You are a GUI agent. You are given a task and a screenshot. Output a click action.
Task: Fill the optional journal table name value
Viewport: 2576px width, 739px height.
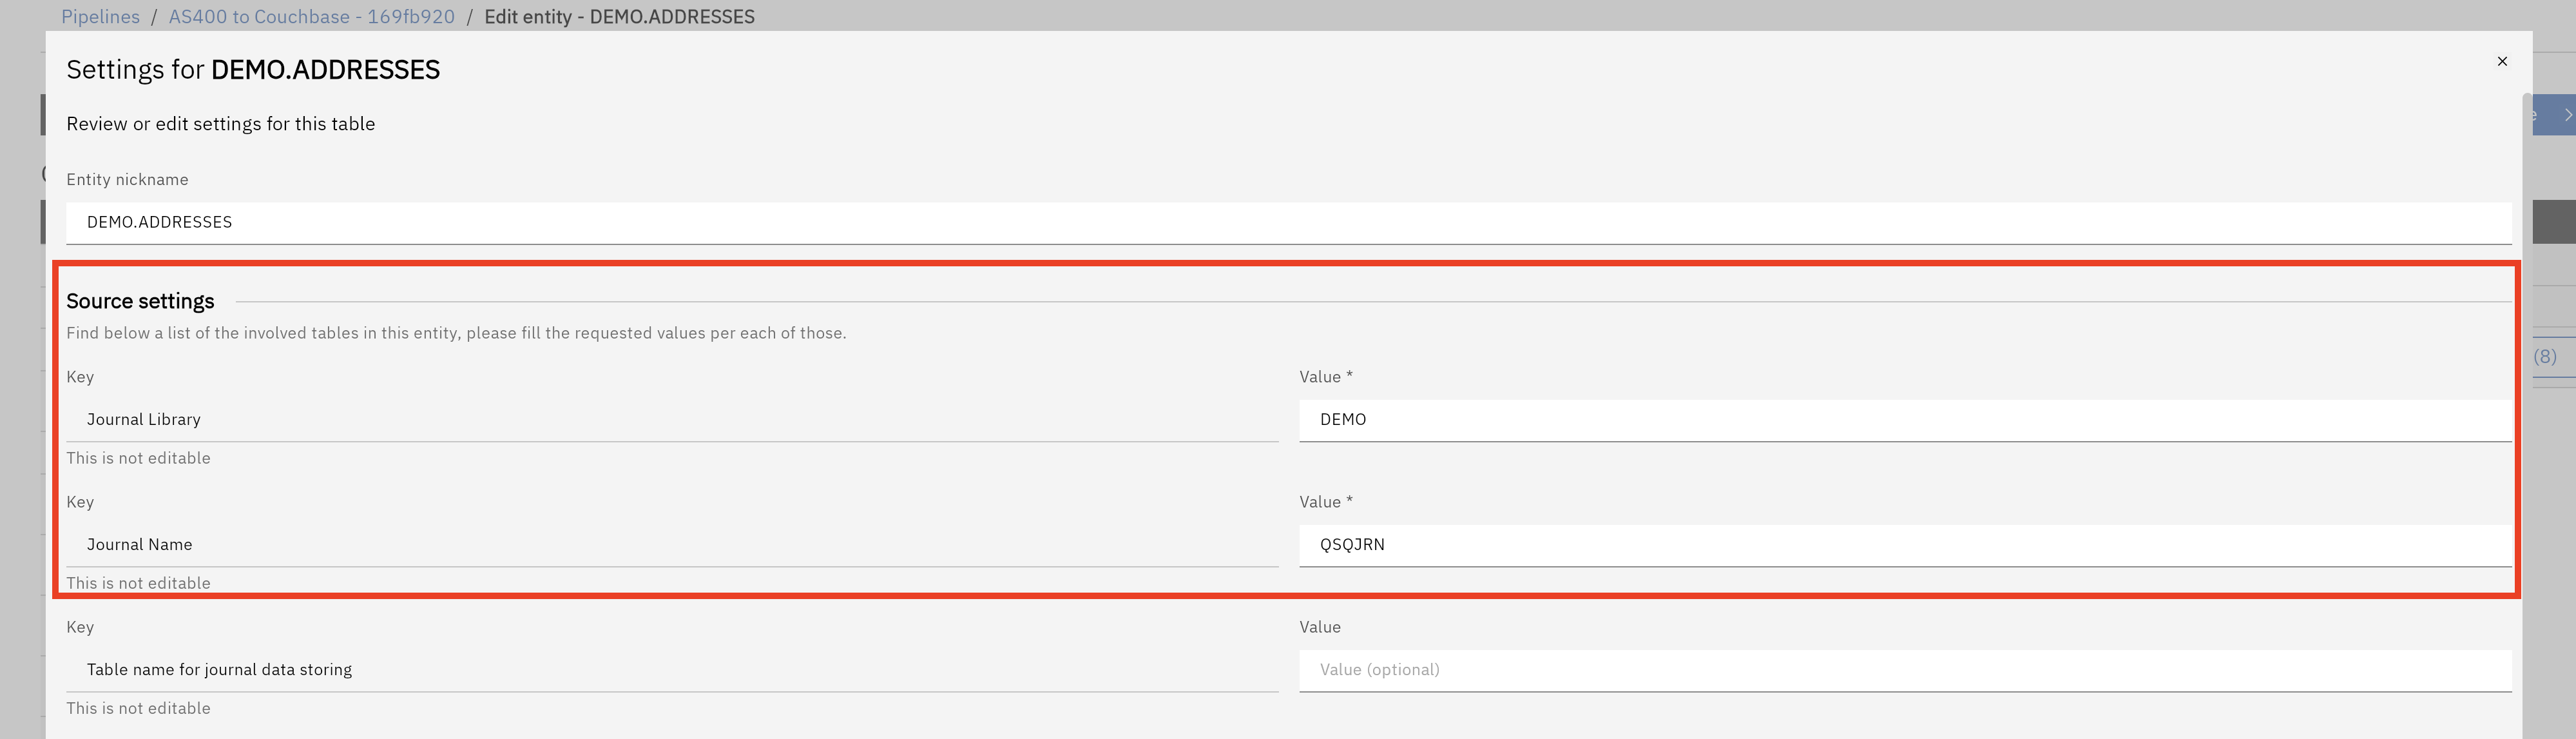pyautogui.click(x=1905, y=670)
